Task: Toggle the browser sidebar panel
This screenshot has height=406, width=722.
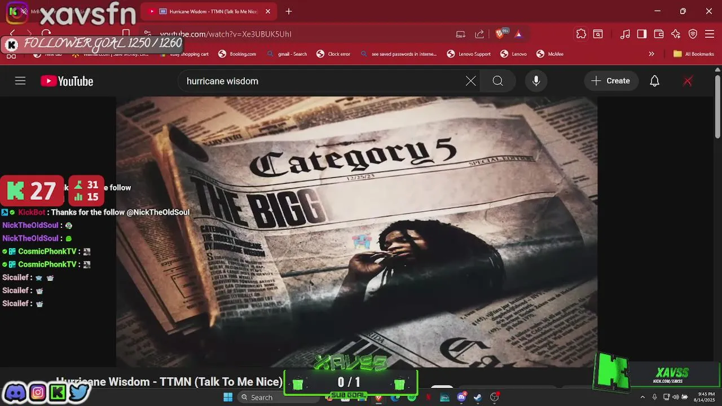Action: 642,34
